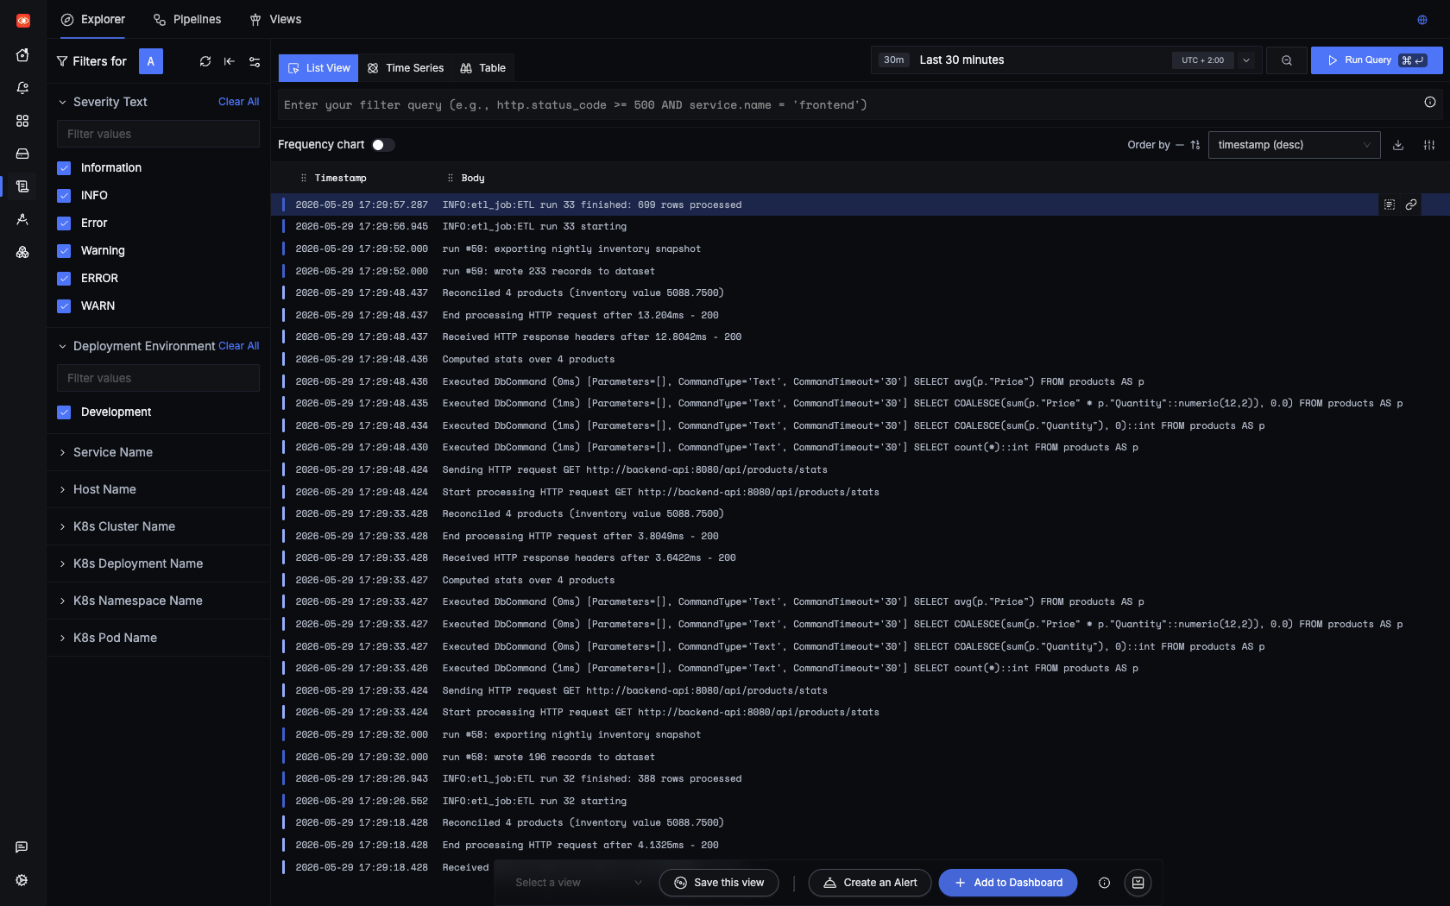
Task: Enable the Frequency chart toggle
Action: 383,145
